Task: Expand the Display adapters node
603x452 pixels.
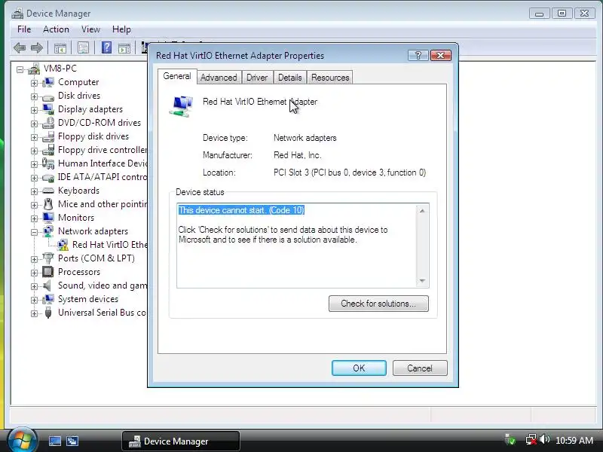Action: click(x=34, y=110)
